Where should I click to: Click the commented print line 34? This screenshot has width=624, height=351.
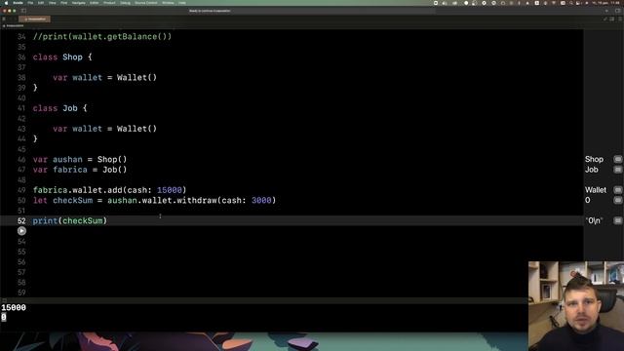coord(102,37)
